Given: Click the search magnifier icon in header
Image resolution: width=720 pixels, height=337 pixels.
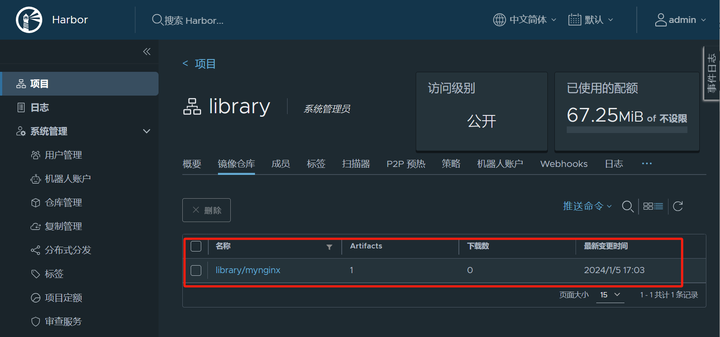Looking at the screenshot, I should pos(157,20).
